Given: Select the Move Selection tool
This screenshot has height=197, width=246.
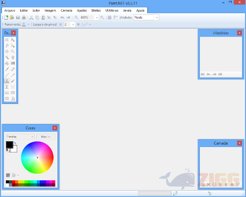Looking at the screenshot, I should (13, 46).
